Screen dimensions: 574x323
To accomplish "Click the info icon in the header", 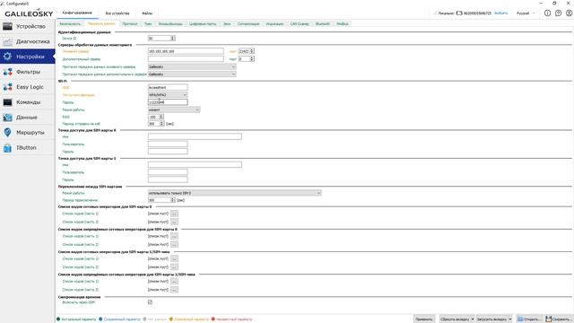I will [547, 13].
